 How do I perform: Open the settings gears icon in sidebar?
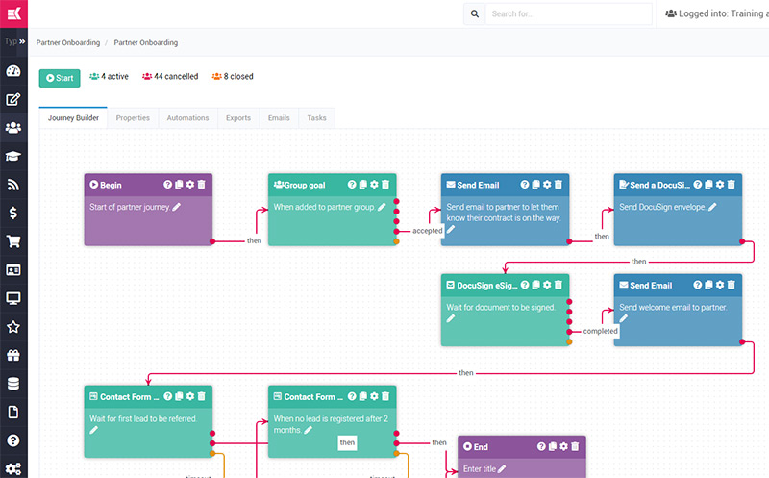coord(13,468)
